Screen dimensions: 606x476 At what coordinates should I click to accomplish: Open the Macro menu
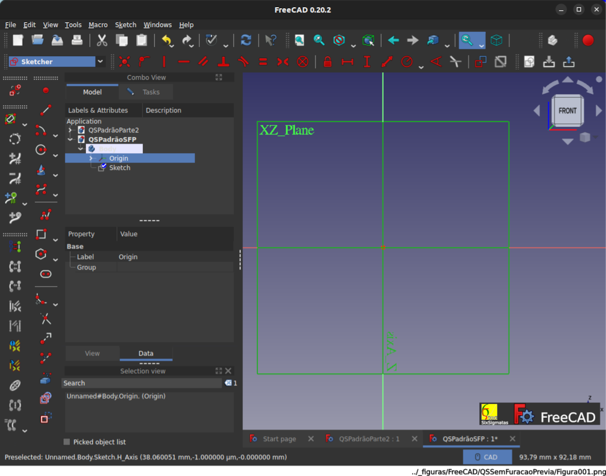point(98,25)
